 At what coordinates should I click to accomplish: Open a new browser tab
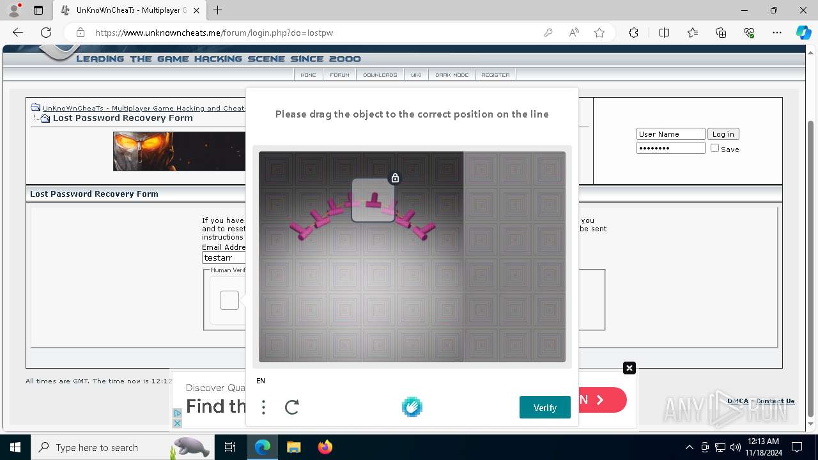click(x=218, y=10)
